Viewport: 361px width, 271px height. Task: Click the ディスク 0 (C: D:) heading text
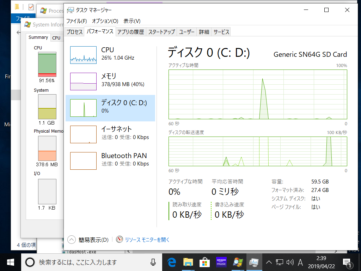coord(209,53)
